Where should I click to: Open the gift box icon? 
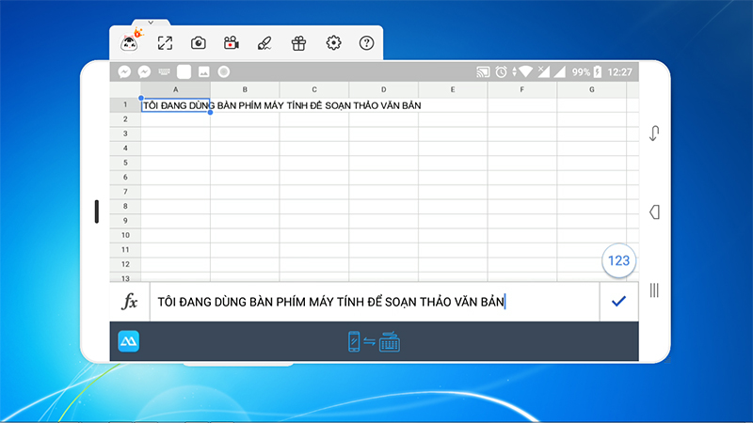coord(298,43)
